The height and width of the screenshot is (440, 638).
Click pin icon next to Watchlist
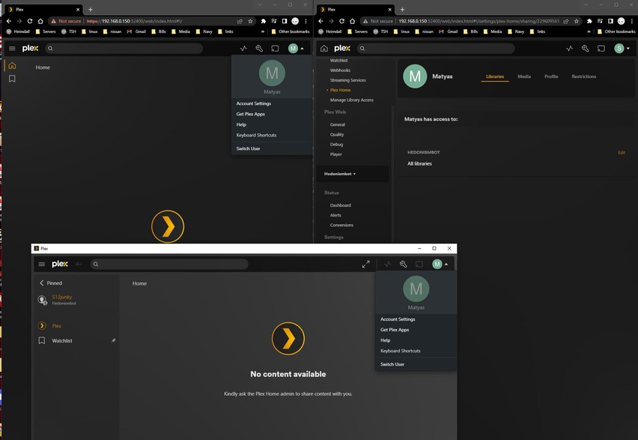pyautogui.click(x=113, y=340)
